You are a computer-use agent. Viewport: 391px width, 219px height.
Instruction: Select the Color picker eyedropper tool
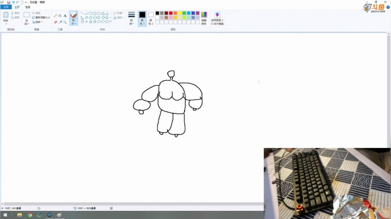60,22
